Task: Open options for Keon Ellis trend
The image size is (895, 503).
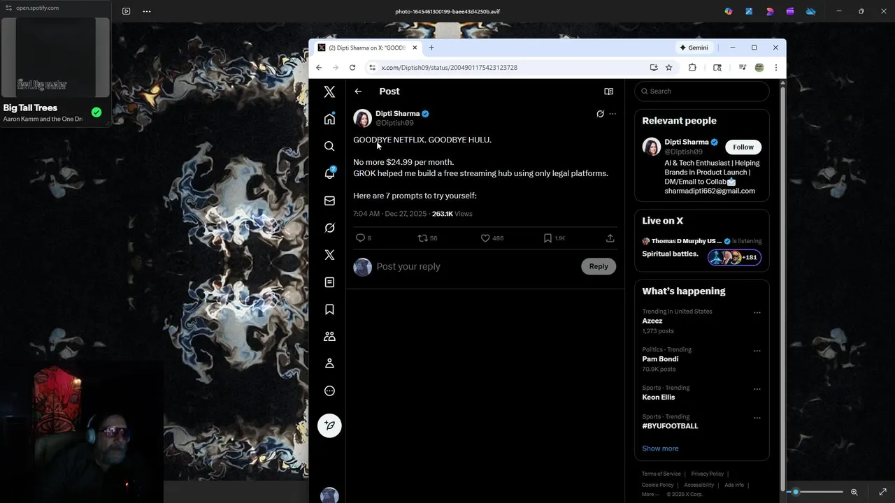Action: (757, 390)
